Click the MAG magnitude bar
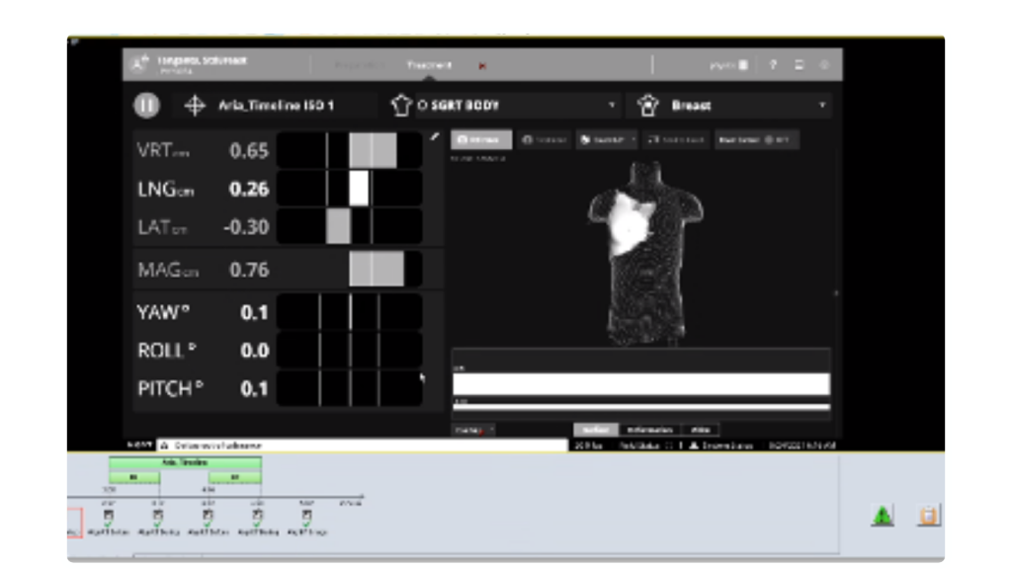1012x569 pixels. point(349,269)
